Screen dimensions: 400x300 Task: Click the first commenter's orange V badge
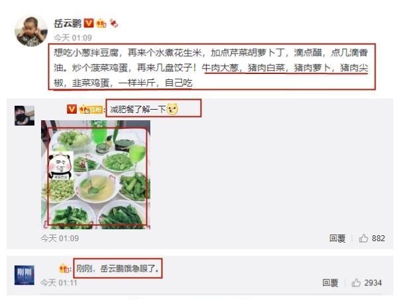[72, 110]
